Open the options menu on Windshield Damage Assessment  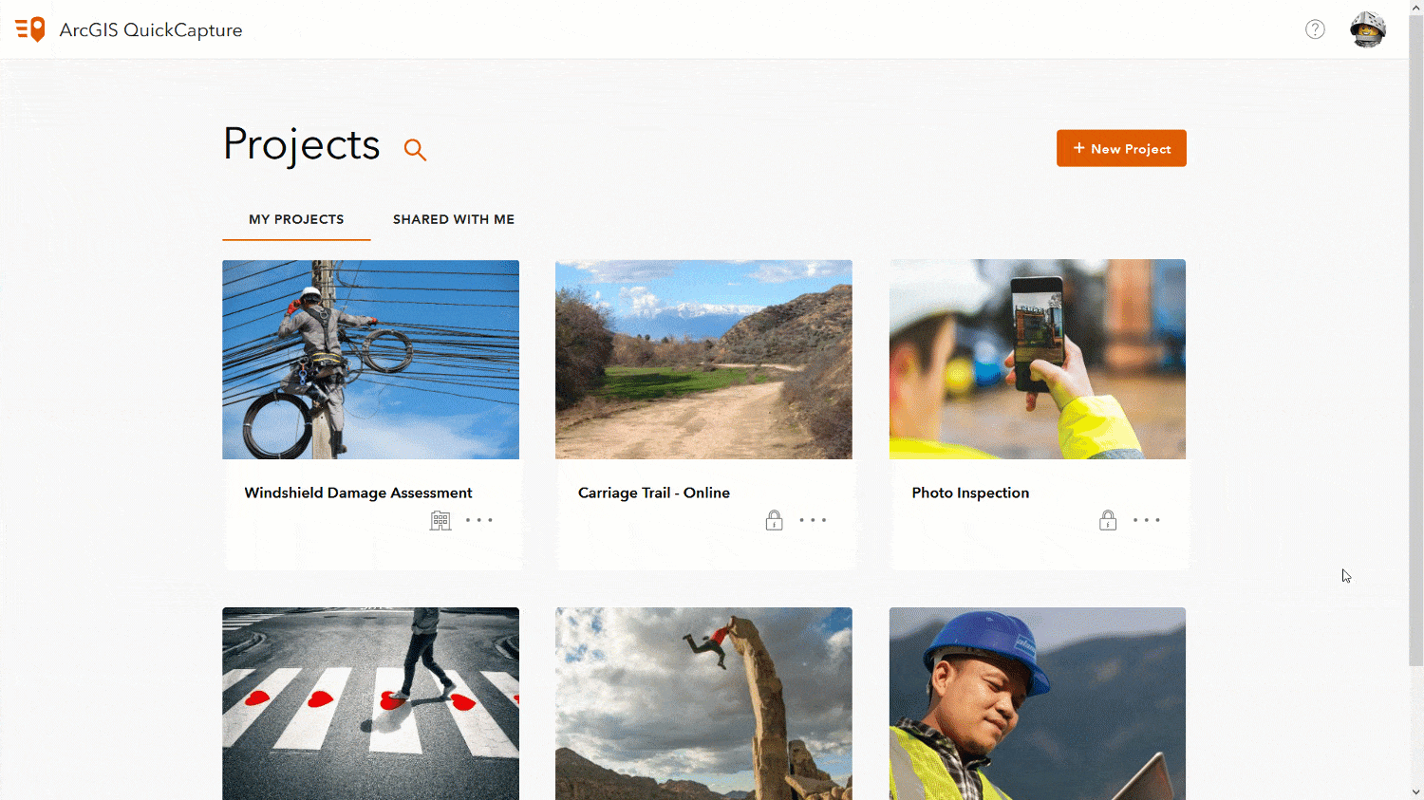(480, 519)
